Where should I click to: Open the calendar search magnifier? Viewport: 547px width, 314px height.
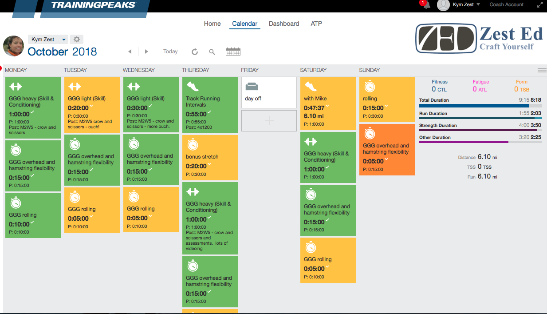[212, 52]
